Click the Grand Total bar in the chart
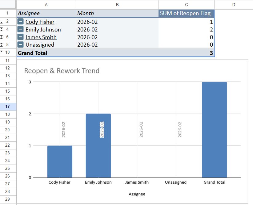The height and width of the screenshot is (205, 253). [214, 130]
